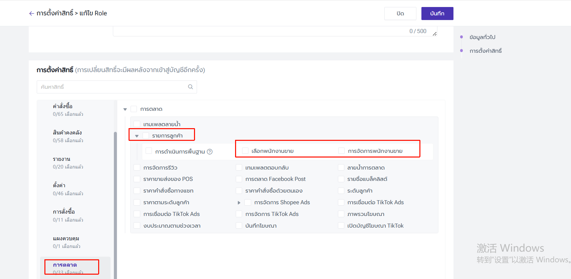Open the คำสั่งซื้อ permission category
571x279 pixels.
[63, 106]
